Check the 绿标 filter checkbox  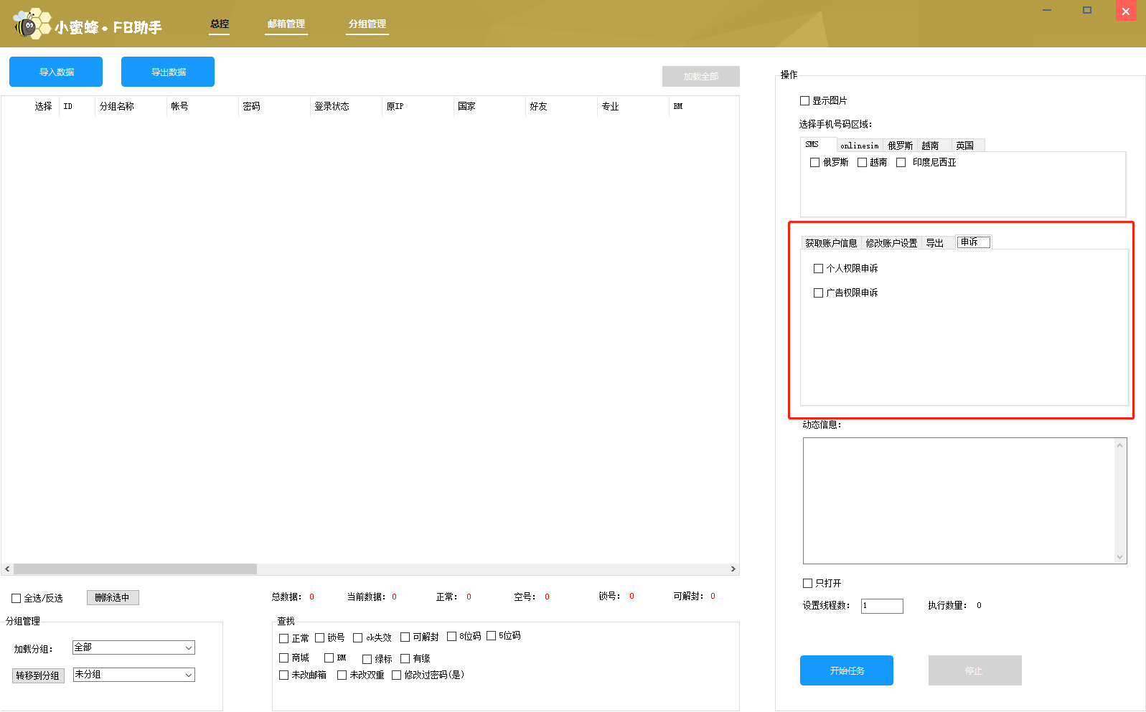367,660
